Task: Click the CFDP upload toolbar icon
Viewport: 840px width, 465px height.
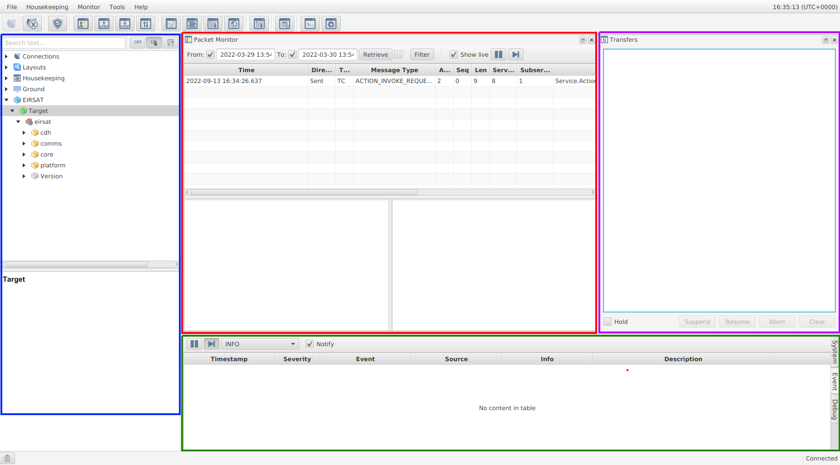Action: click(x=104, y=24)
